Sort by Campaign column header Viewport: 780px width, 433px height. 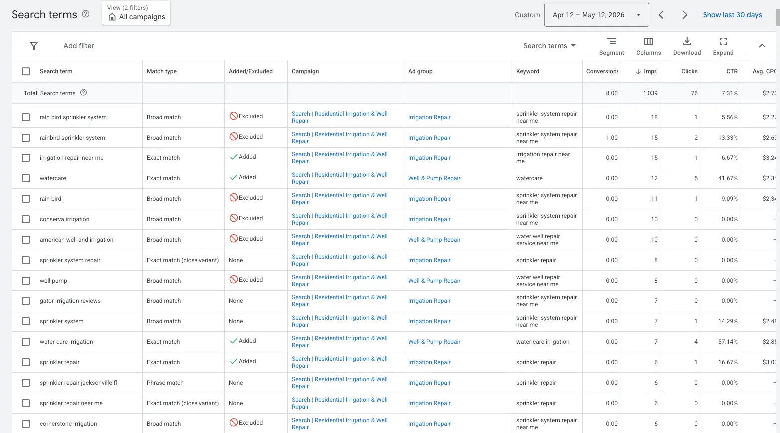pyautogui.click(x=305, y=71)
